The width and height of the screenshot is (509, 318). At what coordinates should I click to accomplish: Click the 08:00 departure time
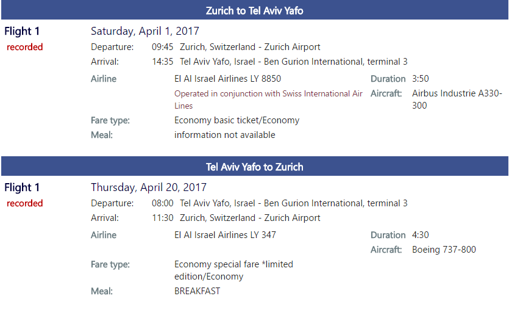click(163, 203)
